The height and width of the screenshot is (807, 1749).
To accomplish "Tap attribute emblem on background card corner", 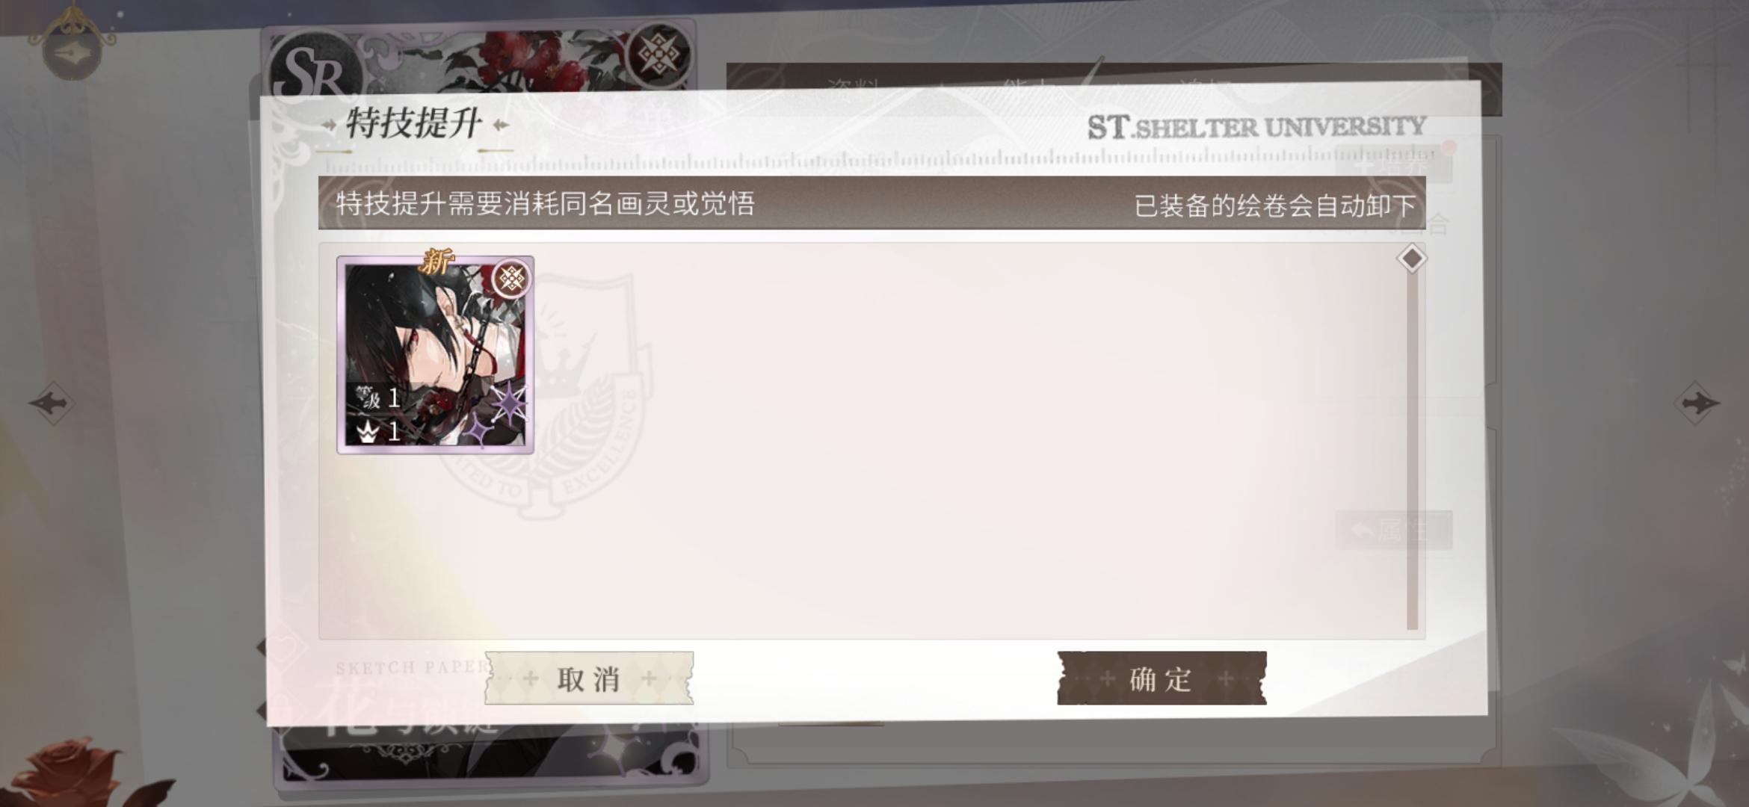I will tap(657, 55).
